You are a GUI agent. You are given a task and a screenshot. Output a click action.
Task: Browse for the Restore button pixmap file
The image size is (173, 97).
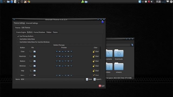tap(35, 61)
